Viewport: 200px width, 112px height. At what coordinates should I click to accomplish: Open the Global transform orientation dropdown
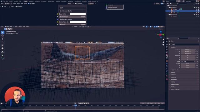[75, 26]
